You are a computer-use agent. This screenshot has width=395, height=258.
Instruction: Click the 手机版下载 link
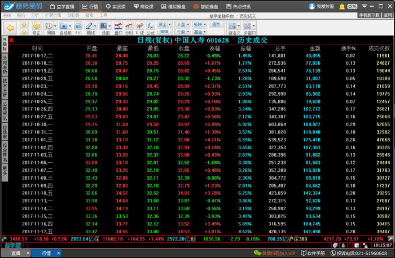click(370, 15)
